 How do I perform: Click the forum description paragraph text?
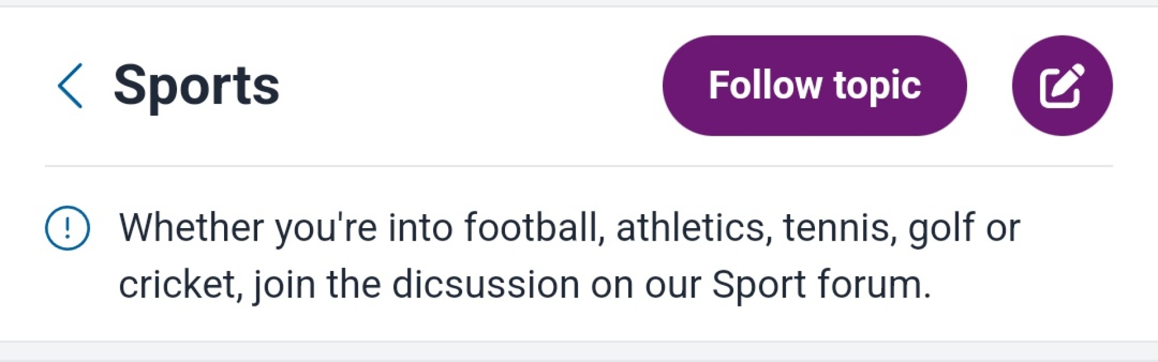click(568, 256)
